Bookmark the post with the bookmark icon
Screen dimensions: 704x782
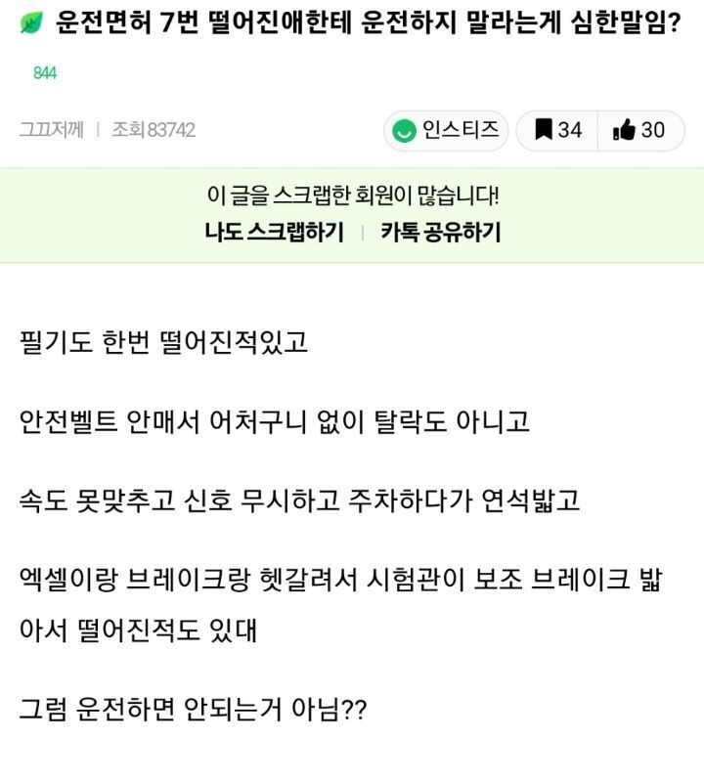(x=544, y=130)
